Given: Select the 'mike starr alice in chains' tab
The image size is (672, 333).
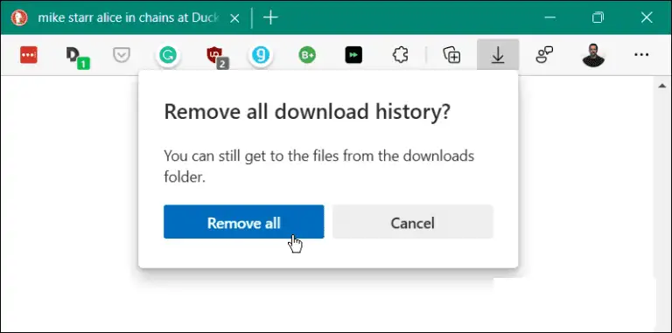Looking at the screenshot, I should [x=128, y=17].
